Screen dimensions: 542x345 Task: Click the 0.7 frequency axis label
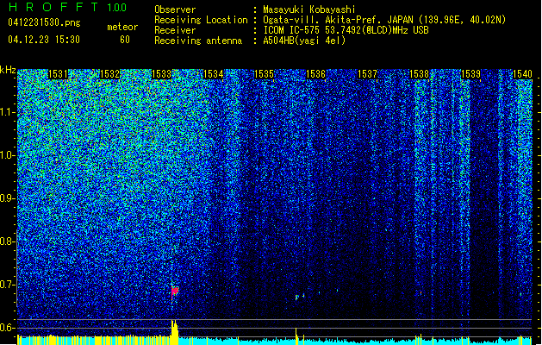tap(7, 285)
